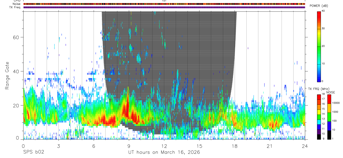Click the '1000' label on the NOISE scale
Image resolution: width=343 pixels, height=158 pixels.
tap(335, 112)
